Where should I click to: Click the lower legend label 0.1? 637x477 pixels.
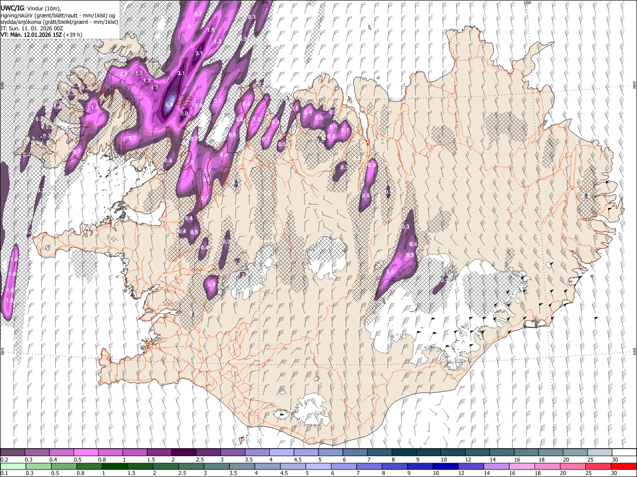click(5, 473)
